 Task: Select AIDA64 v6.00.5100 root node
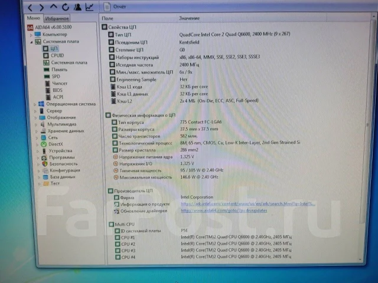point(50,27)
